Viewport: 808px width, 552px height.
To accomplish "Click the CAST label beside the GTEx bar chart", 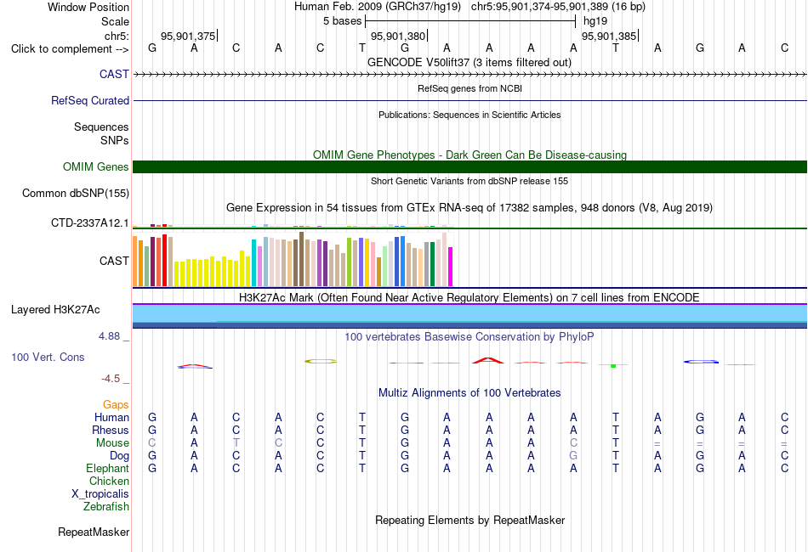I will (114, 261).
